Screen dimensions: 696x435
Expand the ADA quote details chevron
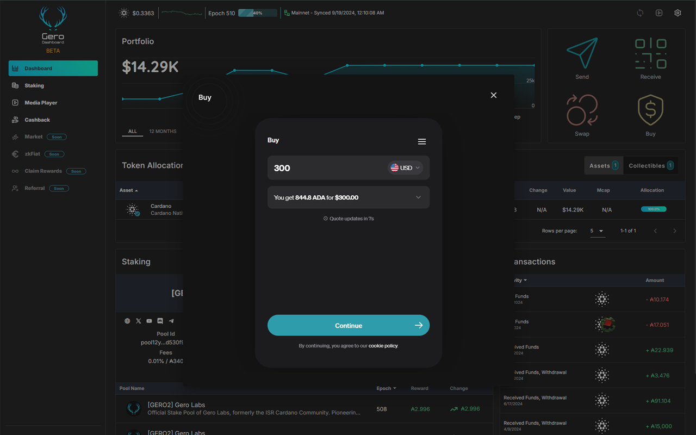[419, 197]
